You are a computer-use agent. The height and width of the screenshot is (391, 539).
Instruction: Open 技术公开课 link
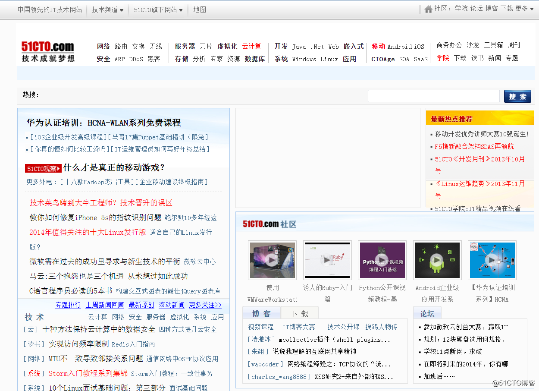pyautogui.click(x=343, y=327)
